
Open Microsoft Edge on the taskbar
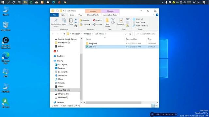click(x=54, y=2)
